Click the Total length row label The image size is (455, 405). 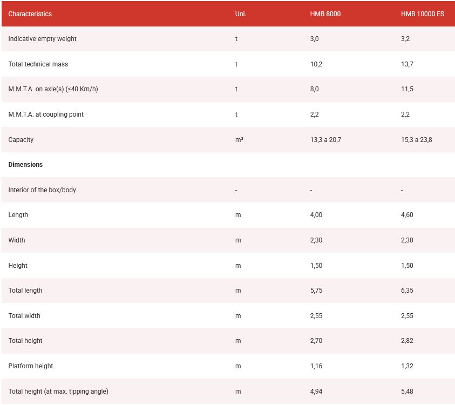(25, 291)
